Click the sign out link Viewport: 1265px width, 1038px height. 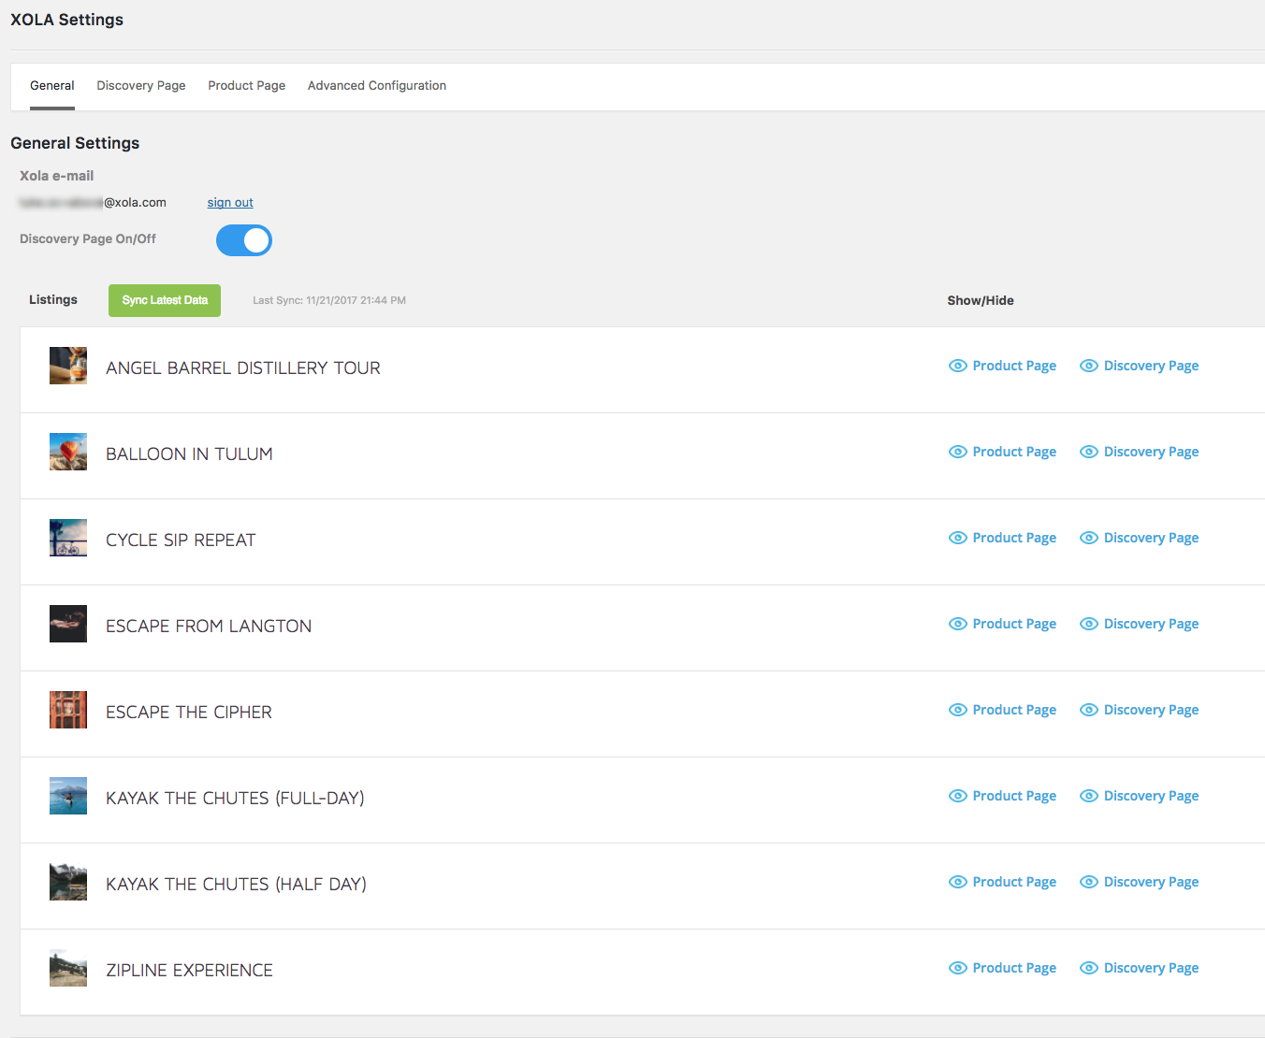pos(230,202)
